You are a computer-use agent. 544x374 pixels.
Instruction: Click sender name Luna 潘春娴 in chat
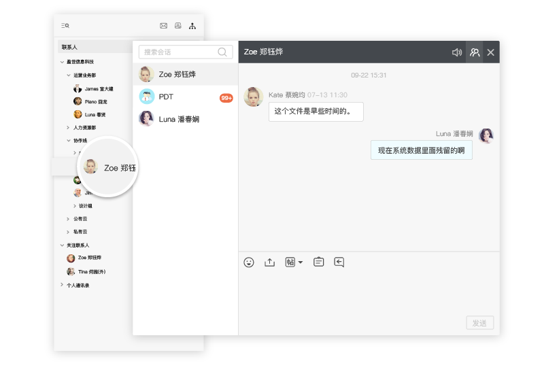pyautogui.click(x=454, y=133)
